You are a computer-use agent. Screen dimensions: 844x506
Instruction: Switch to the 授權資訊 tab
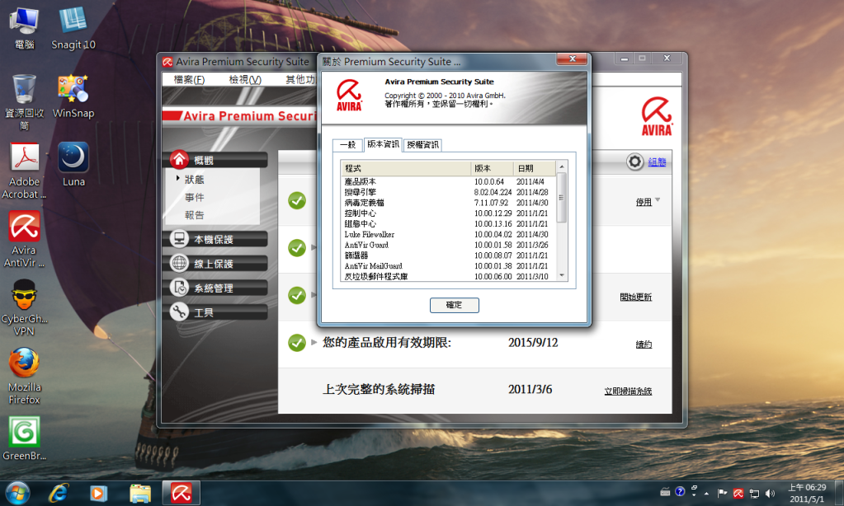tap(422, 144)
